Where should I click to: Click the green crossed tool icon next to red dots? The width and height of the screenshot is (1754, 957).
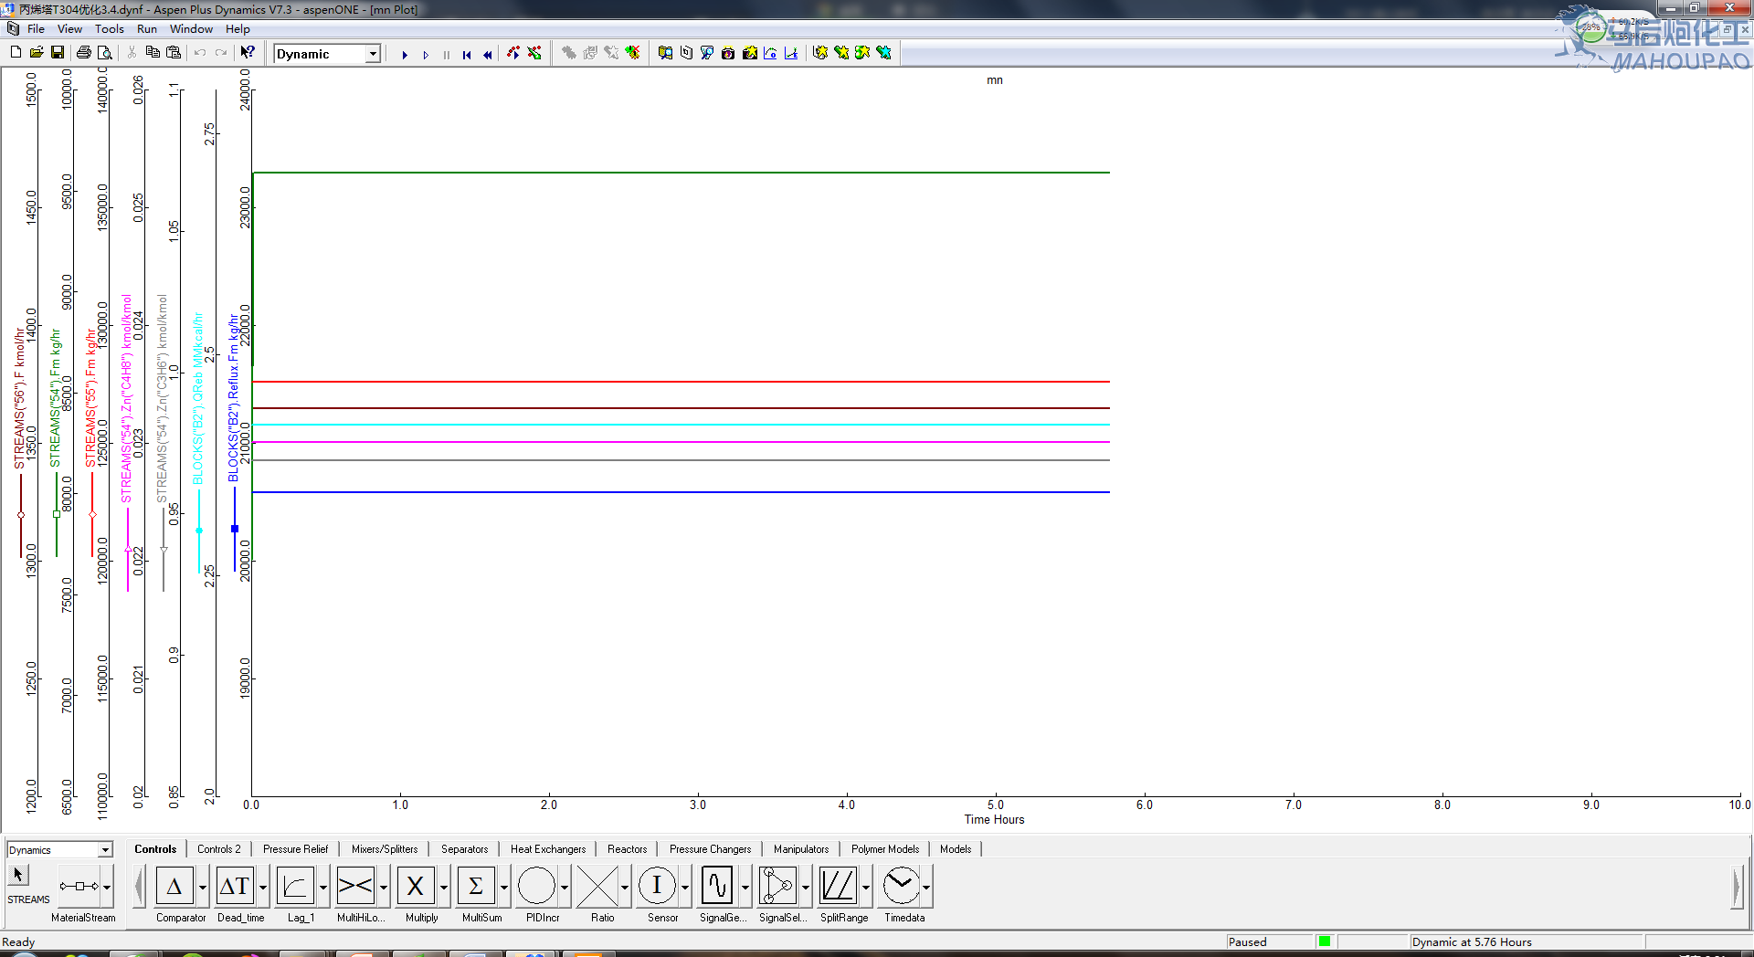pos(534,53)
